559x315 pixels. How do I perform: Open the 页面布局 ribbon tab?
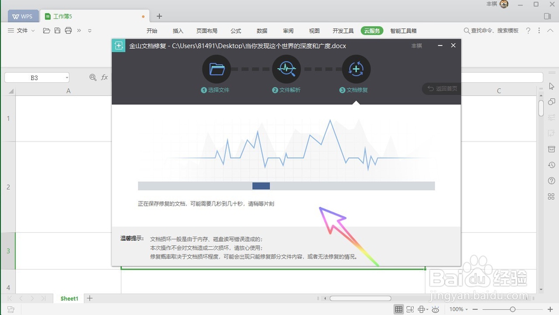pos(207,31)
